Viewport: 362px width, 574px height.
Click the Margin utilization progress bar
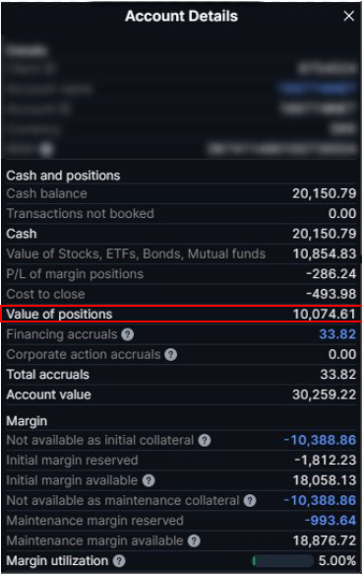tap(282, 561)
